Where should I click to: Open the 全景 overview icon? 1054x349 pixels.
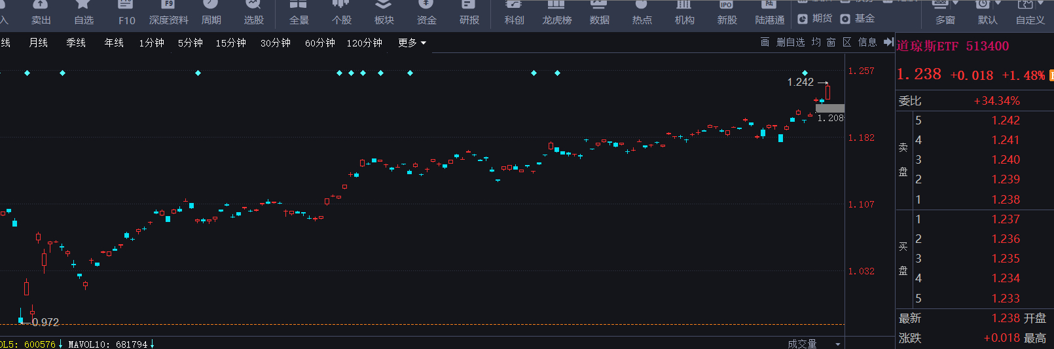coord(299,13)
